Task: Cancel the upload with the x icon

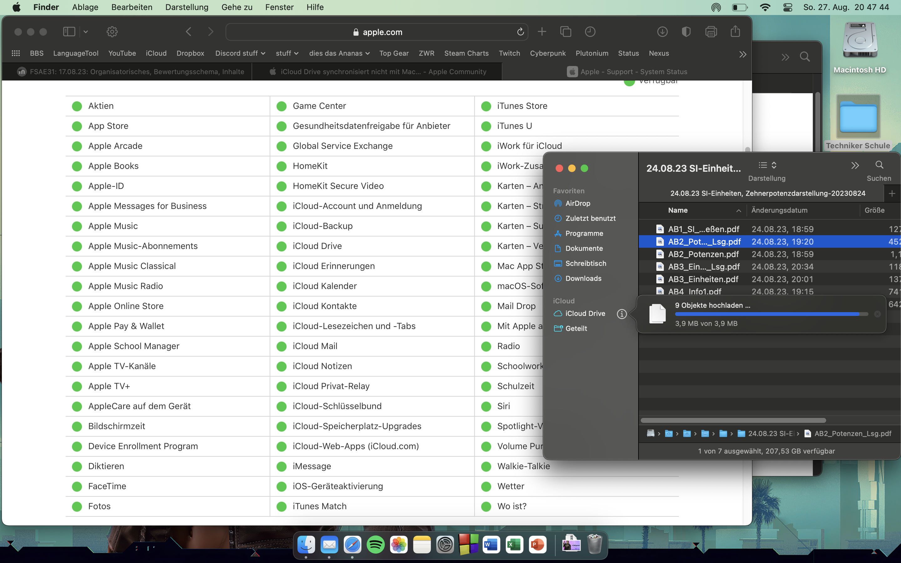Action: point(877,314)
